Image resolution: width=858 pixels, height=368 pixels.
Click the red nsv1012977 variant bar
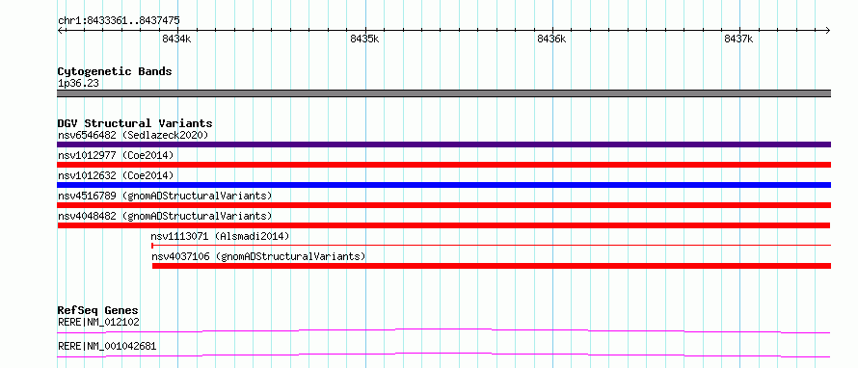tap(443, 165)
